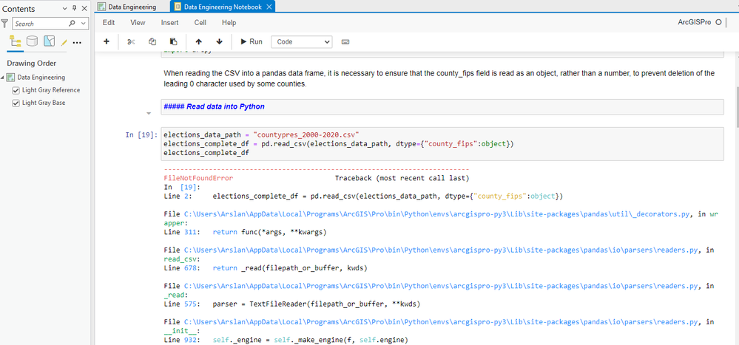The height and width of the screenshot is (345, 739).
Task: Move the cell down with the arrow icon
Action: tap(219, 42)
